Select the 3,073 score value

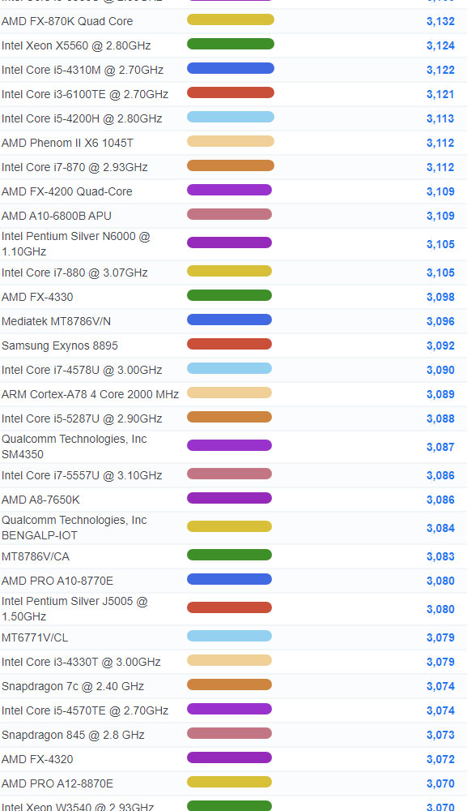[x=440, y=735]
